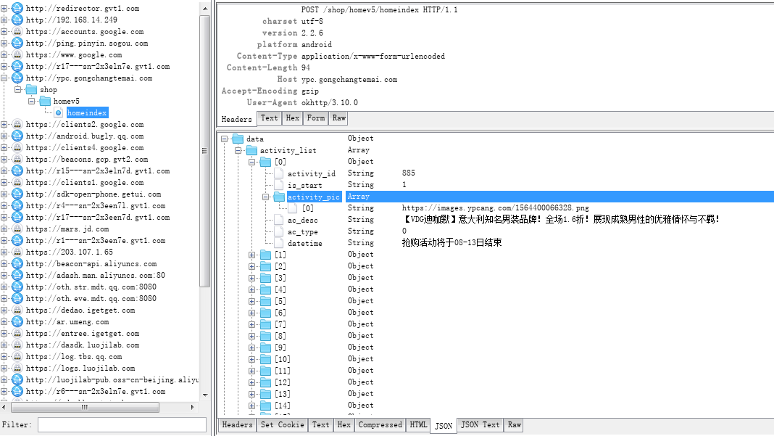Image resolution: width=774 pixels, height=436 pixels.
Task: Collapse the shop folder node
Action: tap(18, 89)
